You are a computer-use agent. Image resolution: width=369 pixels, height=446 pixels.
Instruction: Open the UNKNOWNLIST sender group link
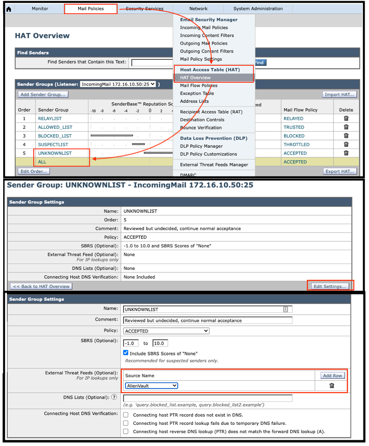pyautogui.click(x=55, y=153)
